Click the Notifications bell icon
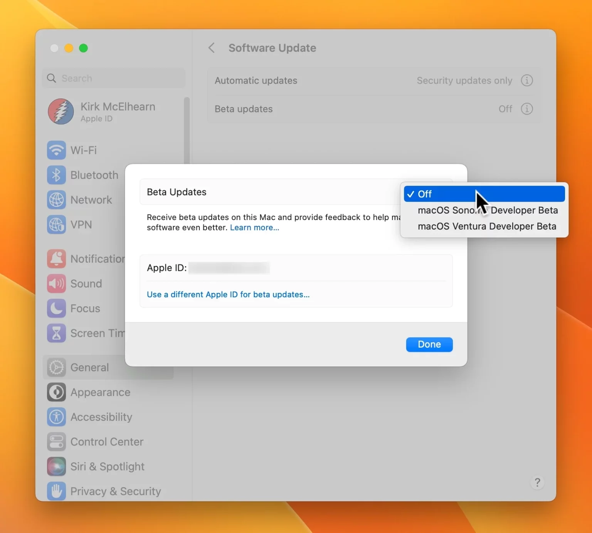This screenshot has width=592, height=533. [x=56, y=259]
